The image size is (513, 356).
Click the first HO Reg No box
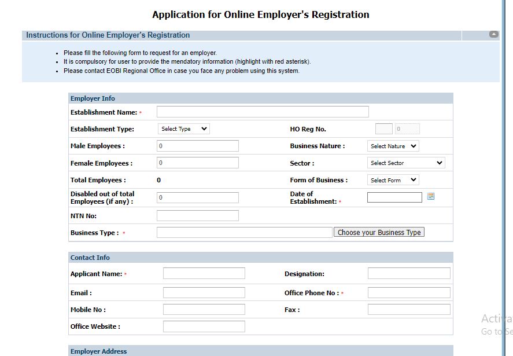click(x=384, y=129)
